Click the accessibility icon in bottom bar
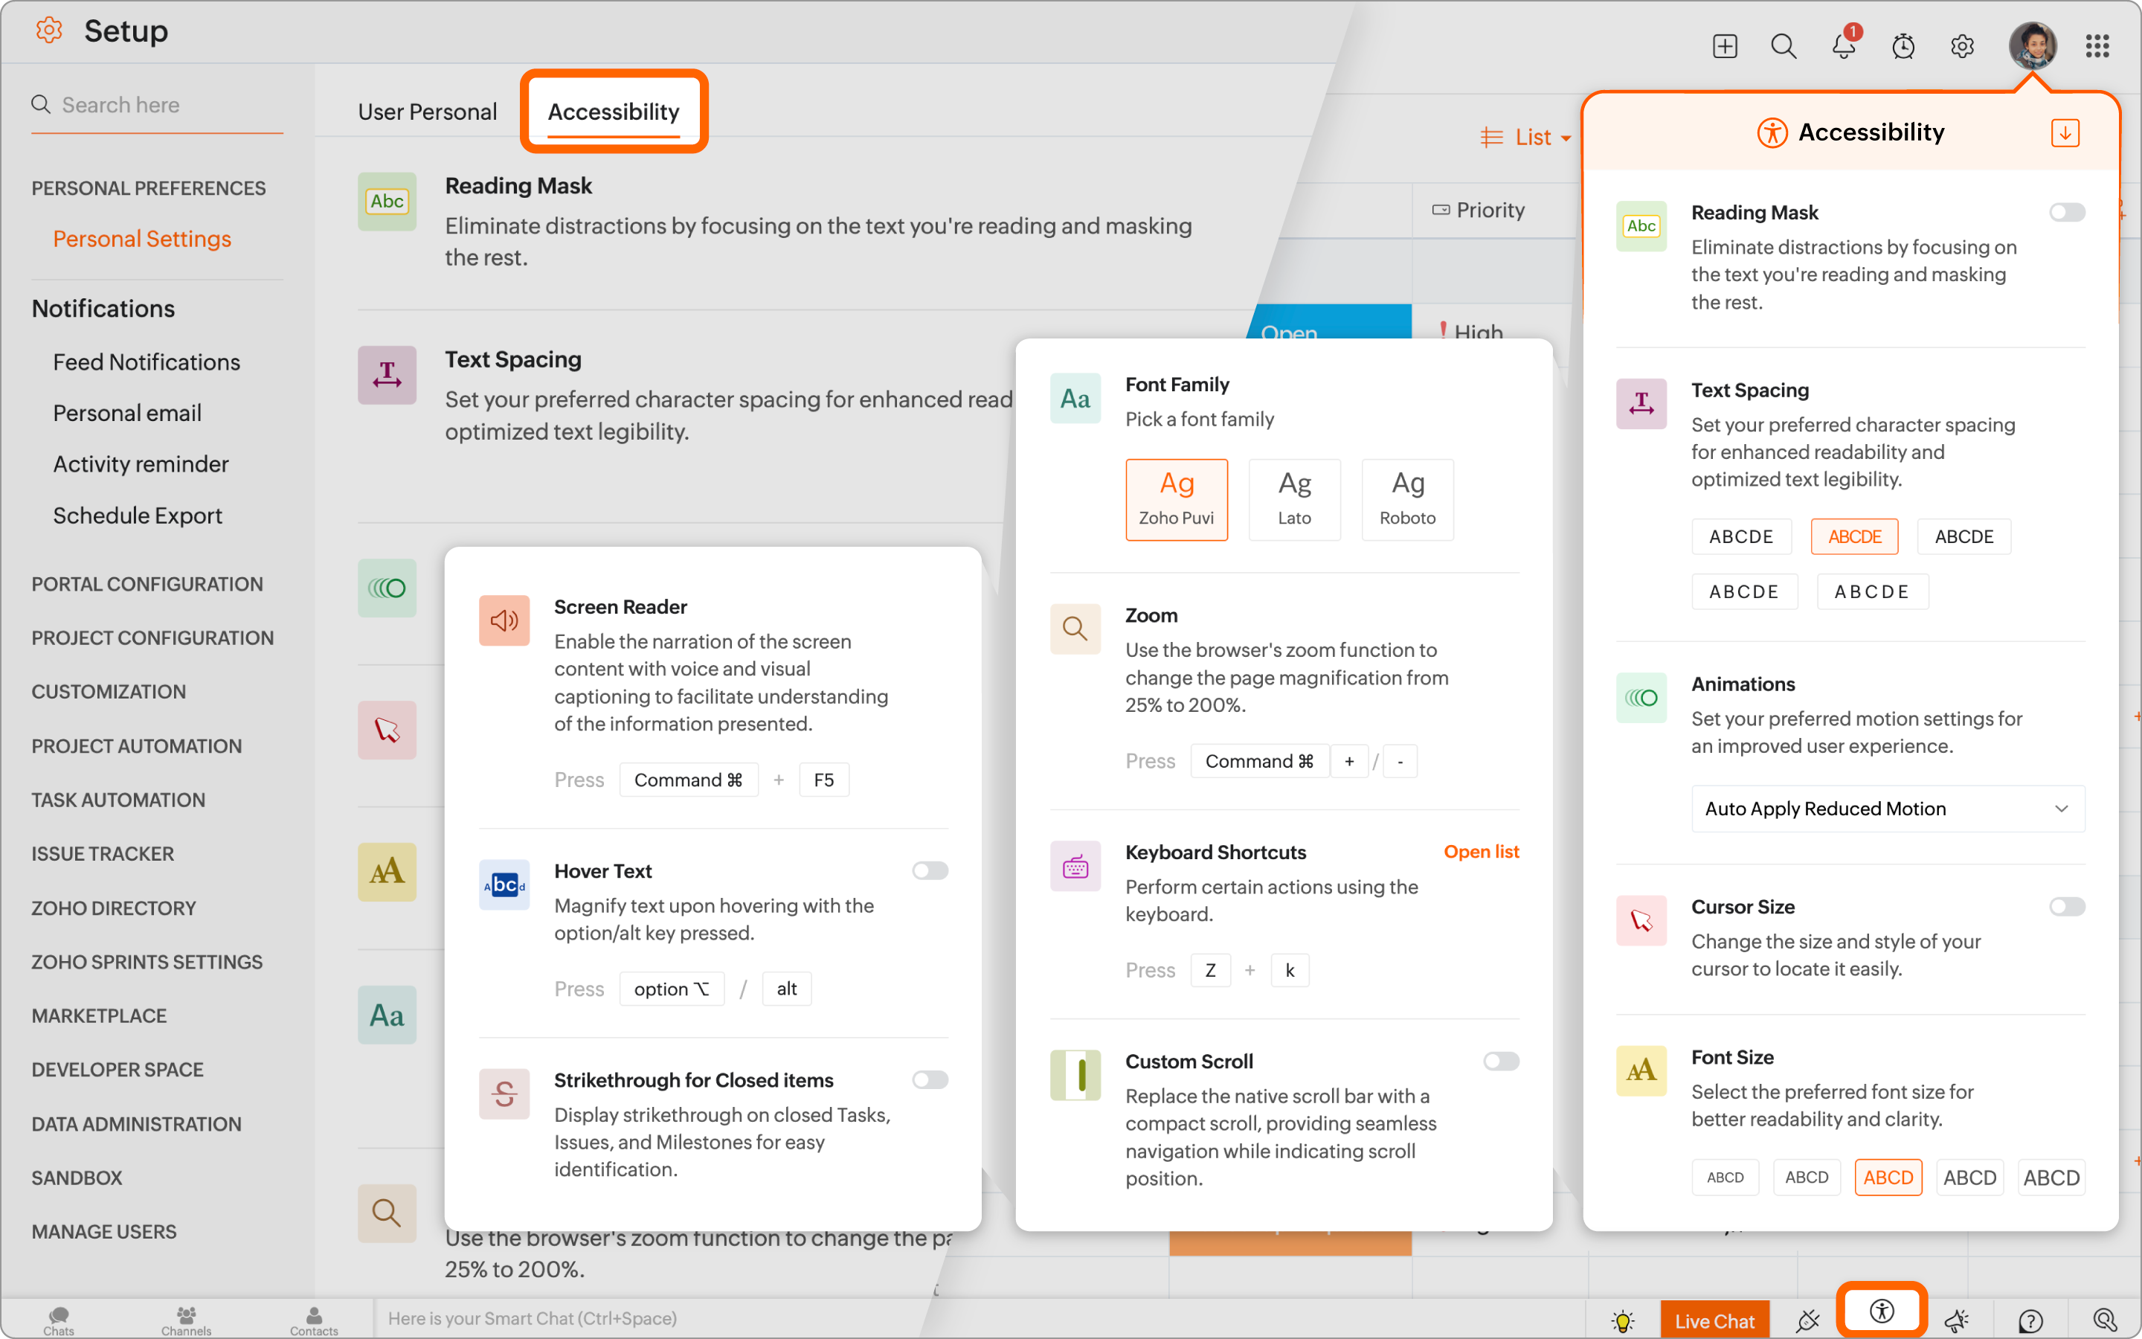Screen dimensions: 2142x1339 click(1882, 1311)
